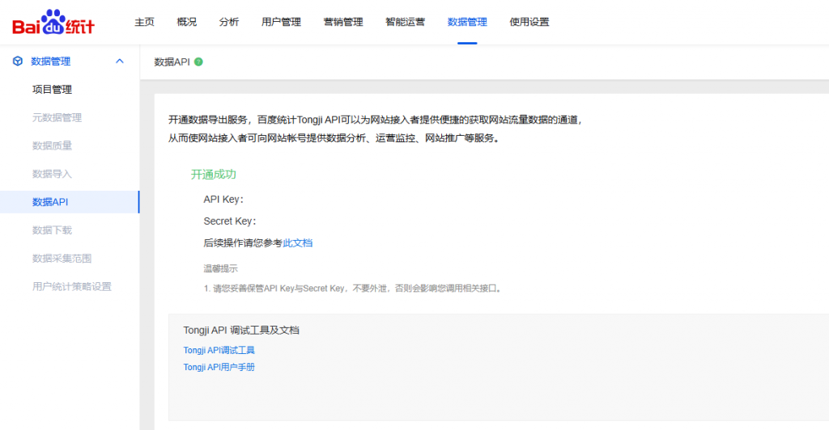Click the API Key label
The width and height of the screenshot is (829, 430).
pyautogui.click(x=223, y=200)
